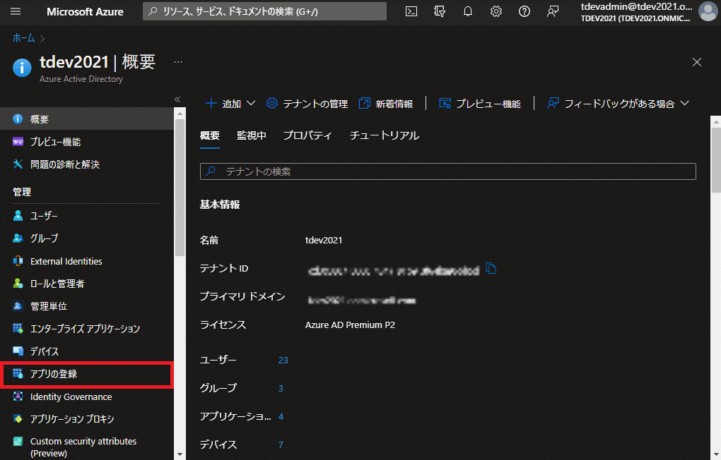Click the Microsoft Azure logo text
Screen dimensions: 721x460
[x=85, y=12]
